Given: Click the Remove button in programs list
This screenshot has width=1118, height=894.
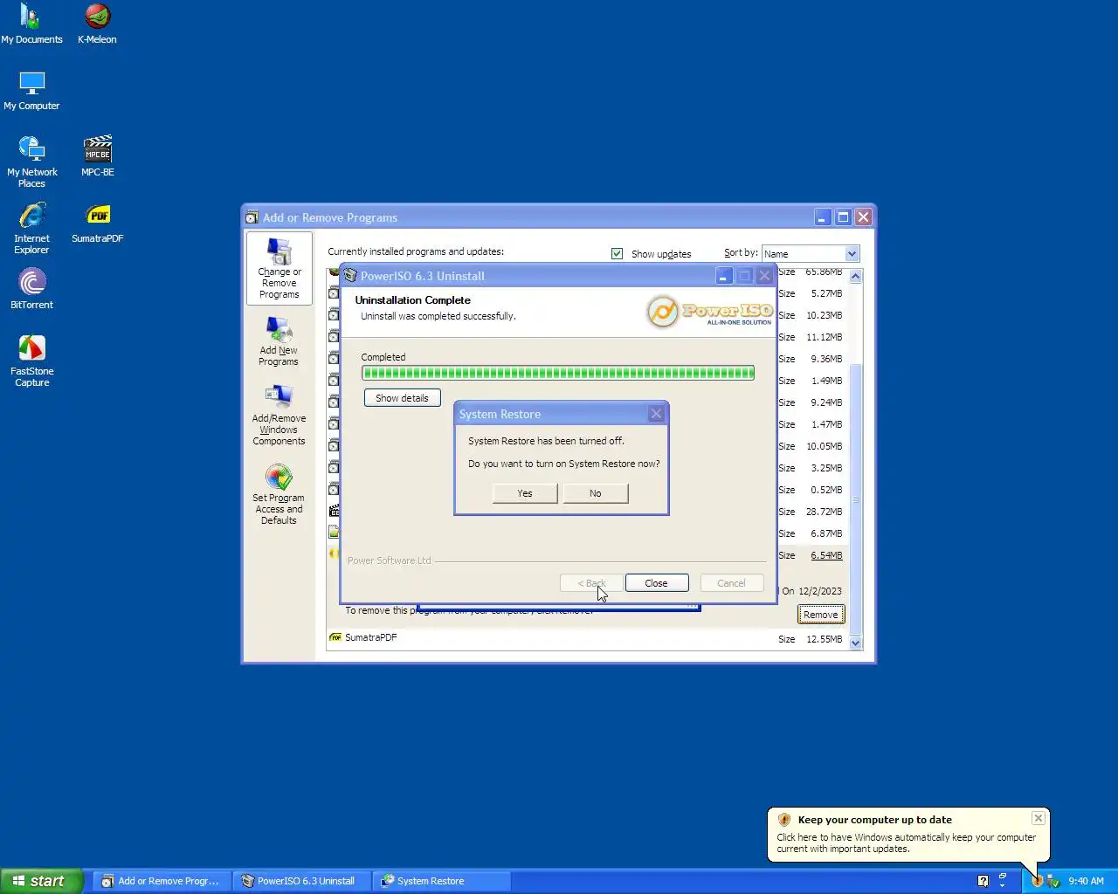Looking at the screenshot, I should 820,615.
